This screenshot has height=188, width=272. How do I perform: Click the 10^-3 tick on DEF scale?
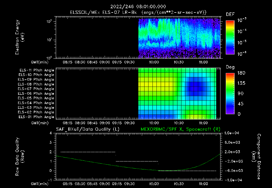tap(242, 20)
